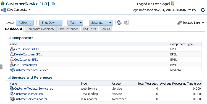
Task: Click the REST service toolbar icon
Action: [x=126, y=23]
